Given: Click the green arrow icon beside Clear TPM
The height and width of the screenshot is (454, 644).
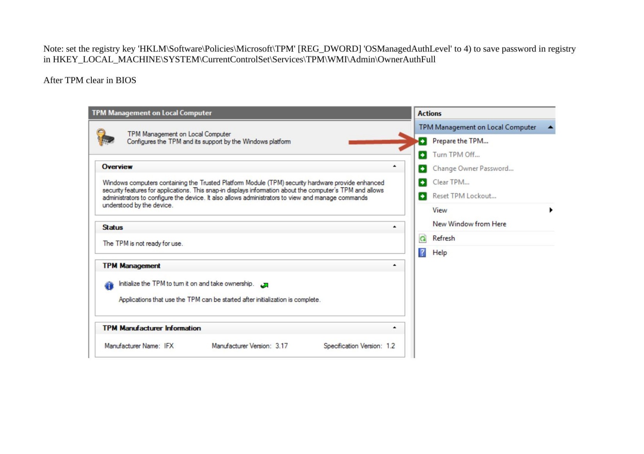Looking at the screenshot, I should [422, 182].
